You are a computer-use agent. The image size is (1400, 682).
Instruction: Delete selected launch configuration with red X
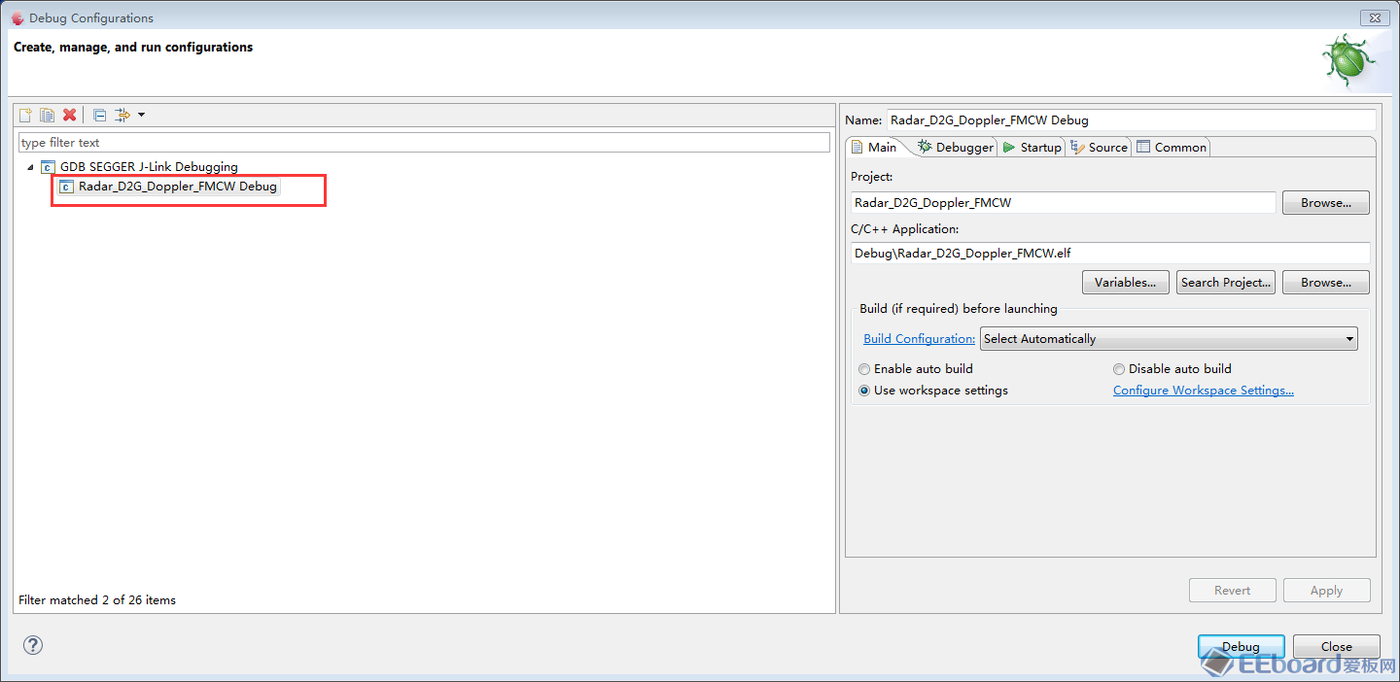pyautogui.click(x=69, y=115)
